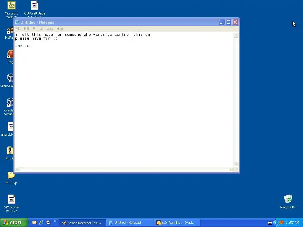Click the horizontal scrollbar right arrow

(x=231, y=170)
